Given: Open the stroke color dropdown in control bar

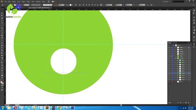Looking at the screenshot, I should (17, 5).
